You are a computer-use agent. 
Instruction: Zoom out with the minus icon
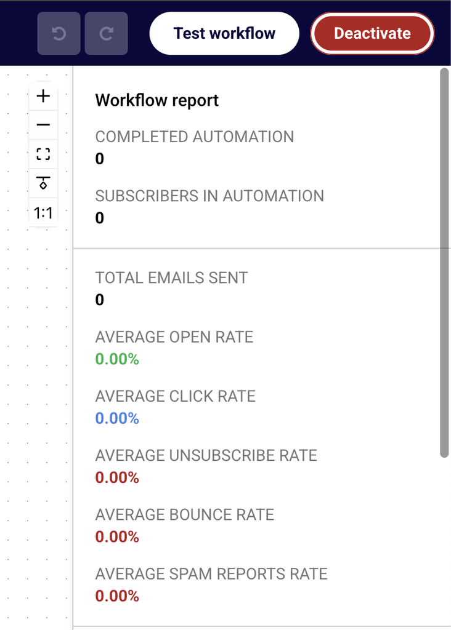(x=43, y=125)
